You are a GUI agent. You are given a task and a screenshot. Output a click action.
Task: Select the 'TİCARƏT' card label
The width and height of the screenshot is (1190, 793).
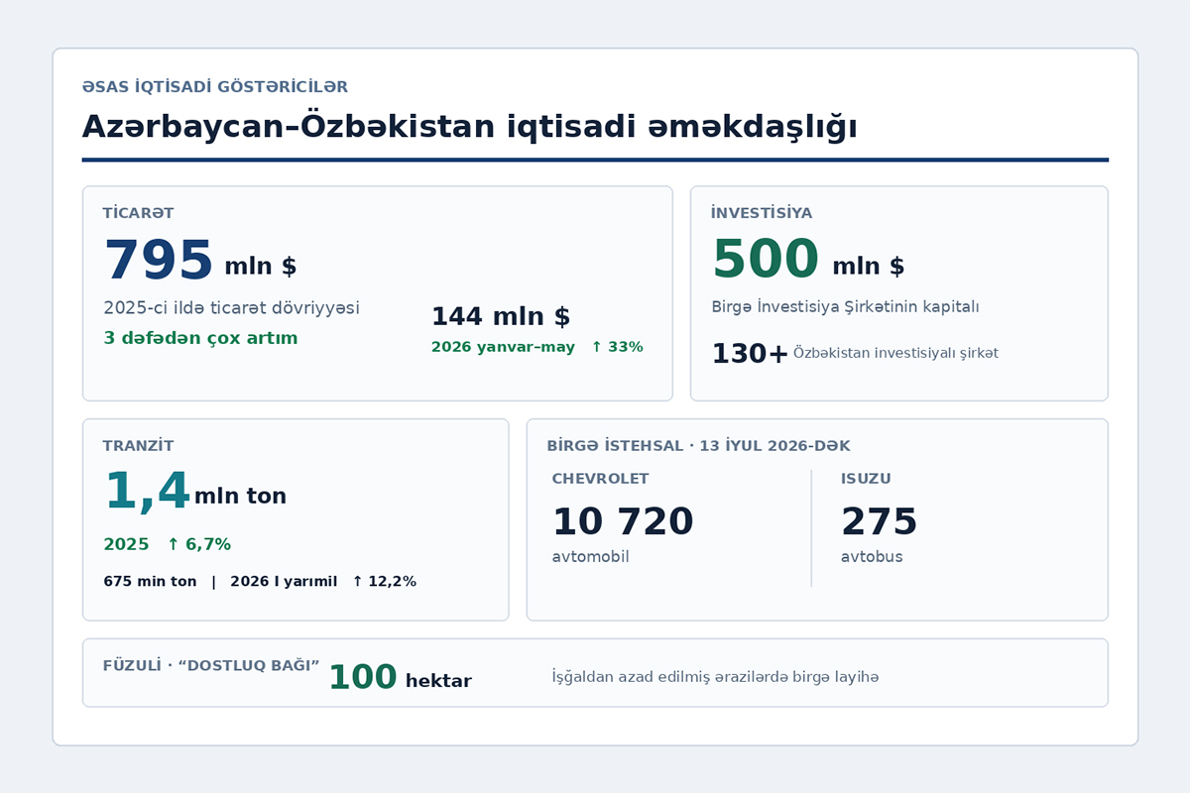(x=139, y=213)
